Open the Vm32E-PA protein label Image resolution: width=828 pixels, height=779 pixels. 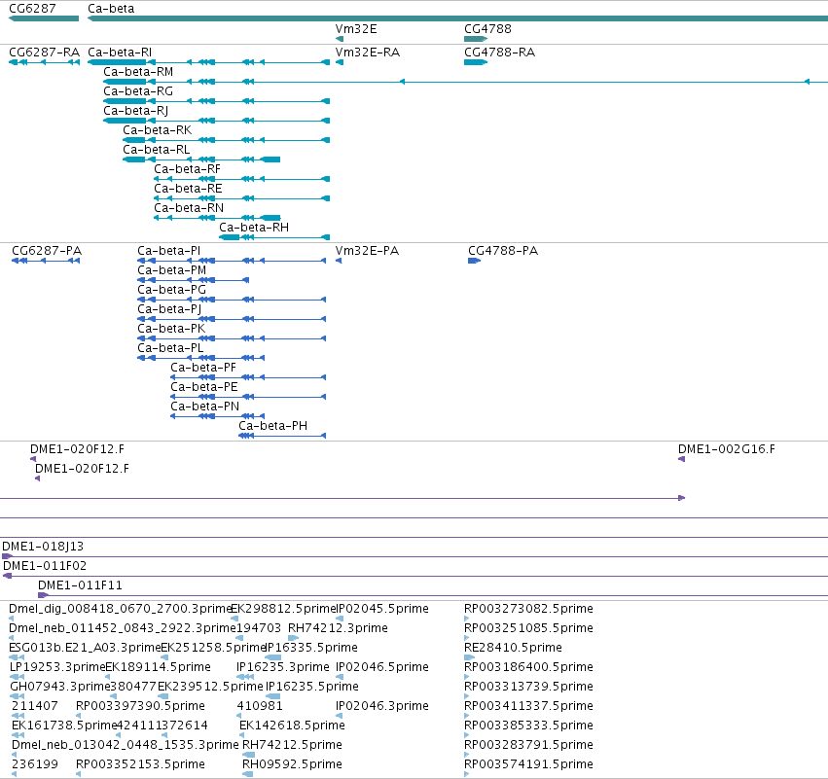367,250
